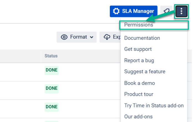Image resolution: width=193 pixels, height=122 pixels.
Task: Start the Product tour menu option
Action: click(139, 94)
